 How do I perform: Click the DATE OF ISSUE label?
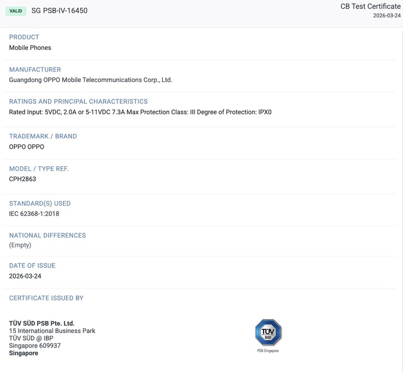tap(32, 266)
